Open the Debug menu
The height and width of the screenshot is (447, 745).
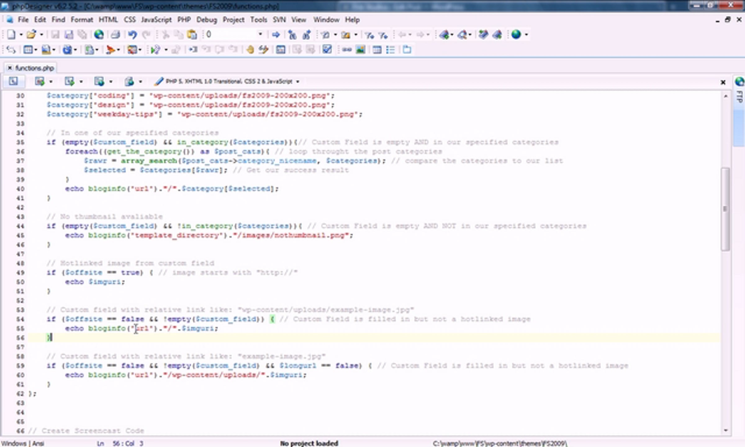[206, 20]
